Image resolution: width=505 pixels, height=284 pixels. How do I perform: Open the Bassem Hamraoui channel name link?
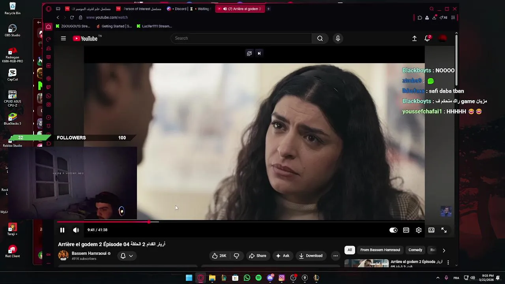point(89,253)
